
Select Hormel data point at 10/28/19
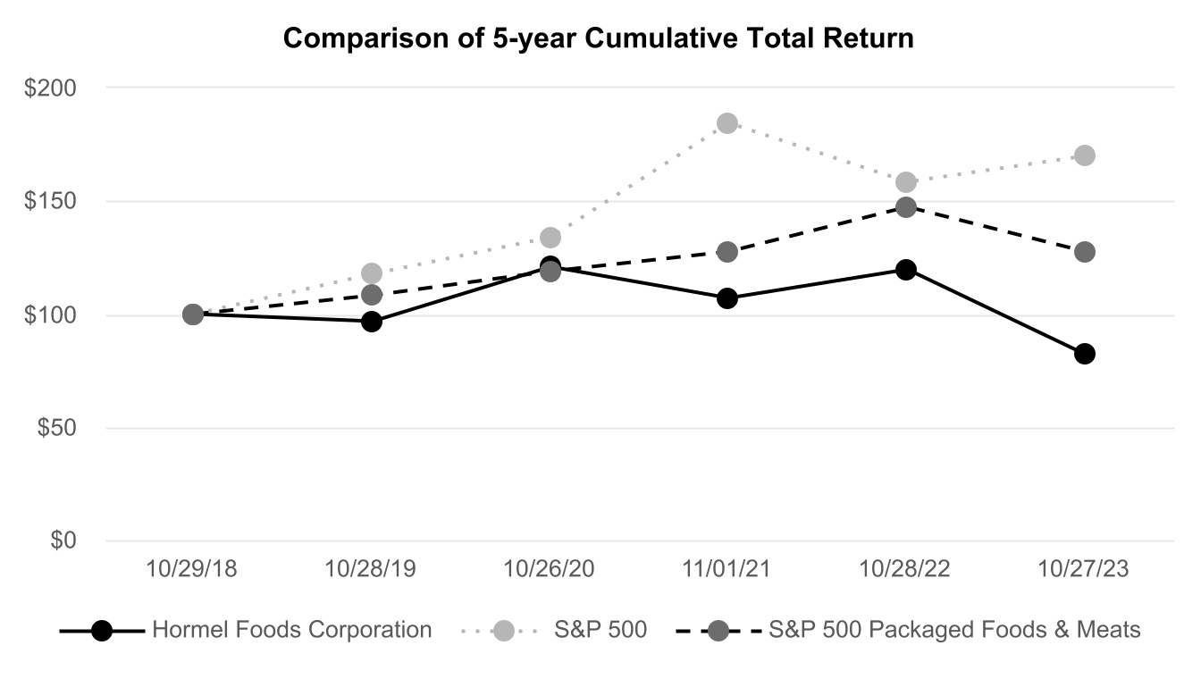coord(372,322)
